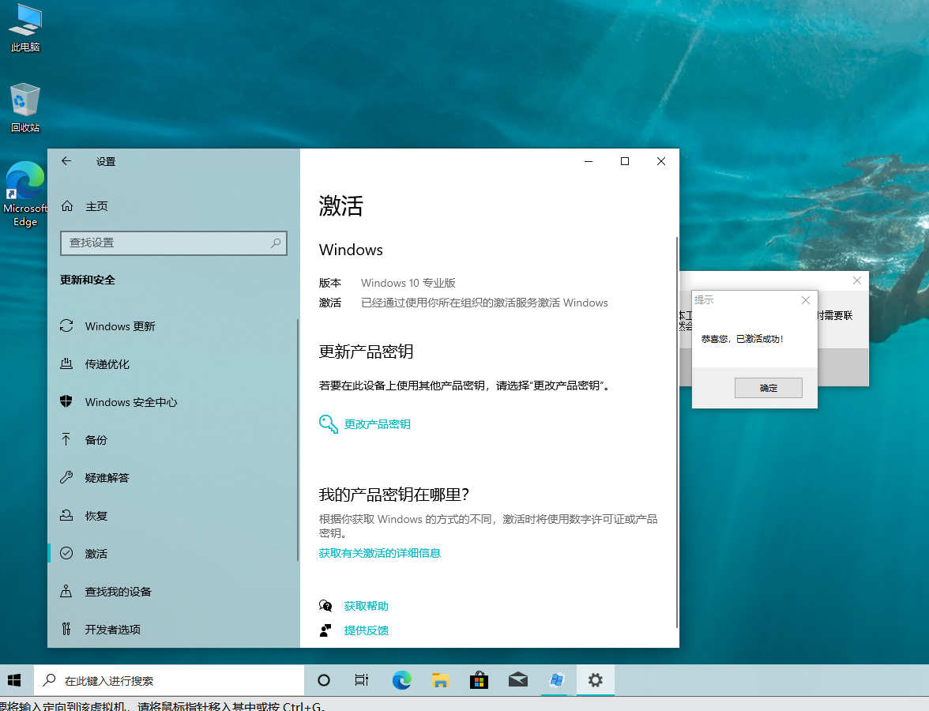929x711 pixels.
Task: Close the Settings window
Action: (661, 161)
